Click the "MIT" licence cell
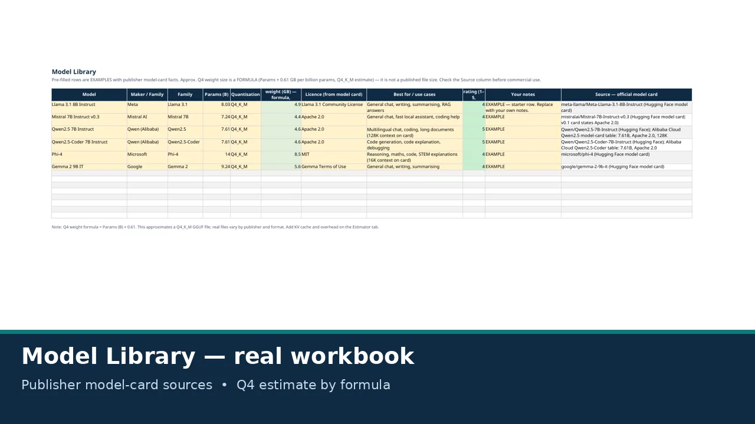 coord(334,157)
